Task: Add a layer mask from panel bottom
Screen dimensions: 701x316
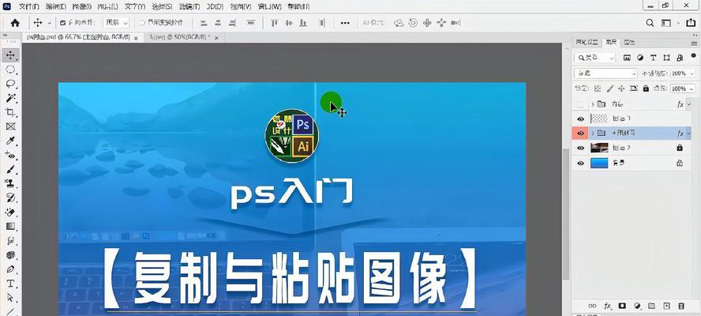Action: click(622, 307)
